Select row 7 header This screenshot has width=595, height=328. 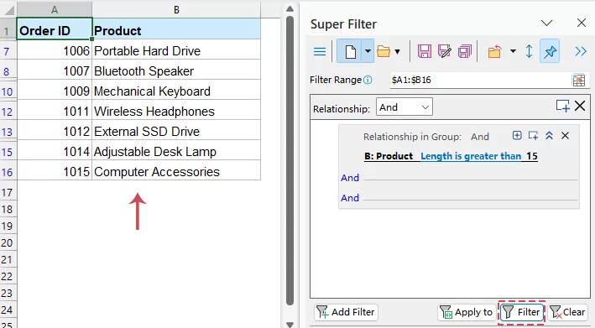click(8, 51)
